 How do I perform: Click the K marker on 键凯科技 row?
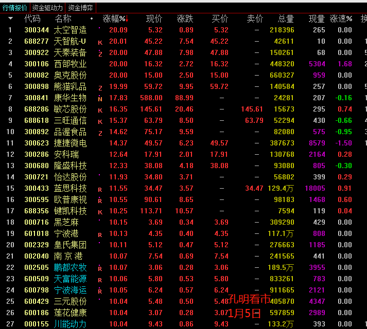click(100, 212)
